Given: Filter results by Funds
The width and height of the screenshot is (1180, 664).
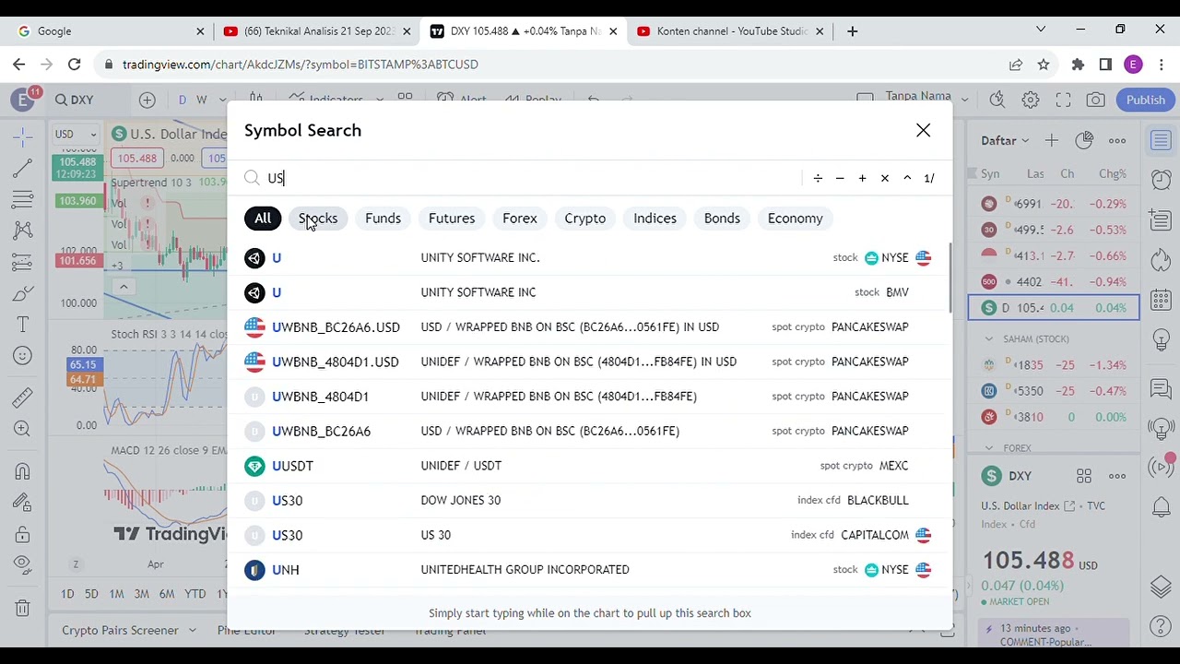Looking at the screenshot, I should tap(383, 219).
